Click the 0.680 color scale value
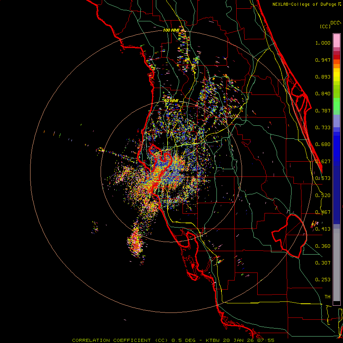The height and width of the screenshot is (343, 343). pos(323,144)
